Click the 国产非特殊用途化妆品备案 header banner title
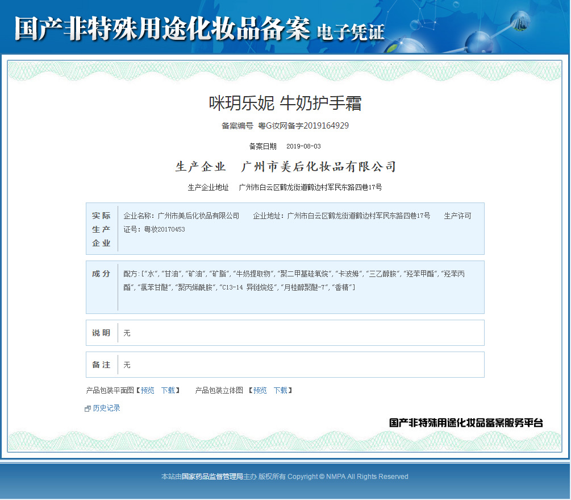 pos(162,28)
